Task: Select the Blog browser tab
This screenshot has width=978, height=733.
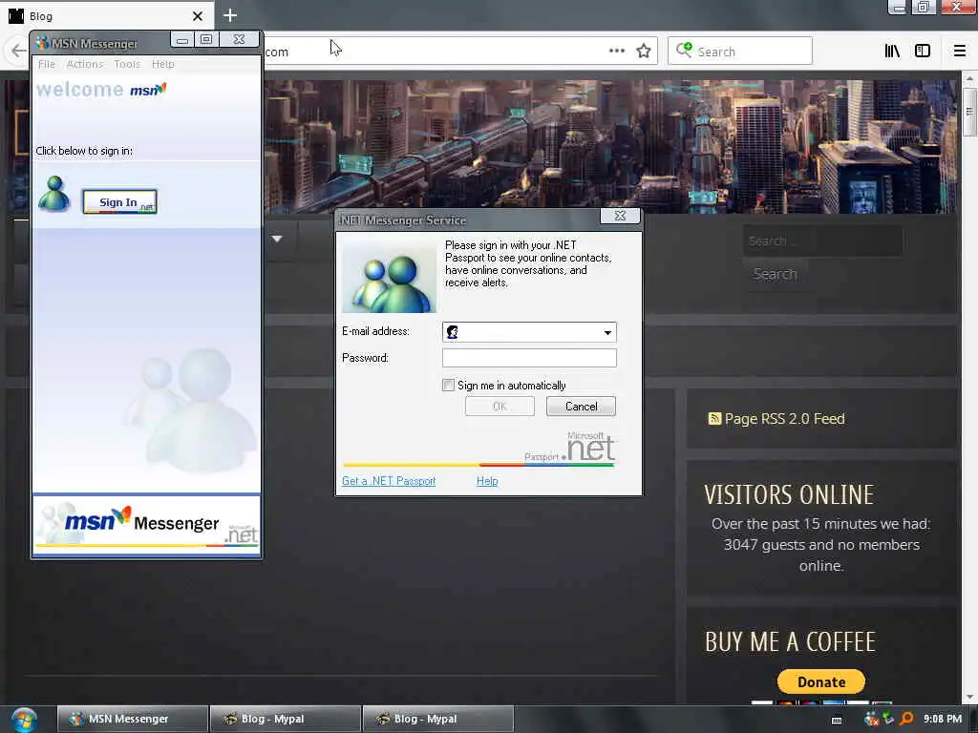Action: [x=106, y=15]
